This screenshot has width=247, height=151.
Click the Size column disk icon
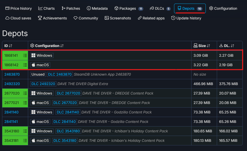pos(195,46)
